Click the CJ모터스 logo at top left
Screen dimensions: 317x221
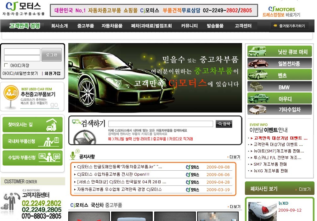23,9
